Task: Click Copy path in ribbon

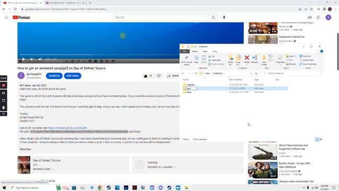Action: [215, 60]
